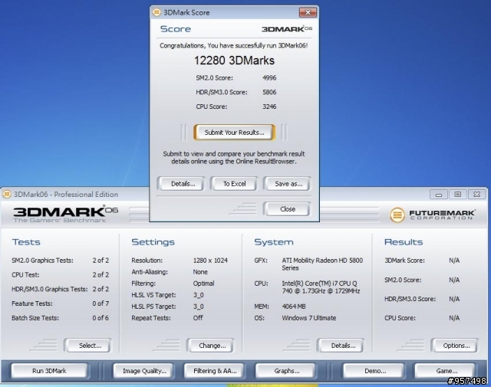Viewport: 491px width, 387px height.
Task: Click the Congratulations message text
Action: pos(233,46)
